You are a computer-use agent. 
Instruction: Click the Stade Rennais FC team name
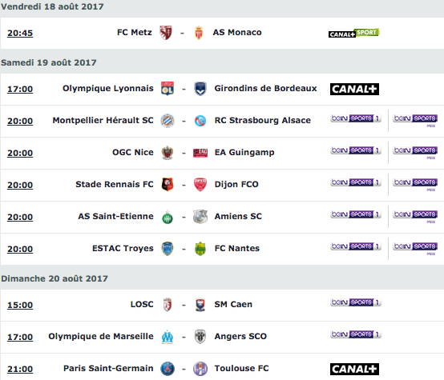coord(115,184)
